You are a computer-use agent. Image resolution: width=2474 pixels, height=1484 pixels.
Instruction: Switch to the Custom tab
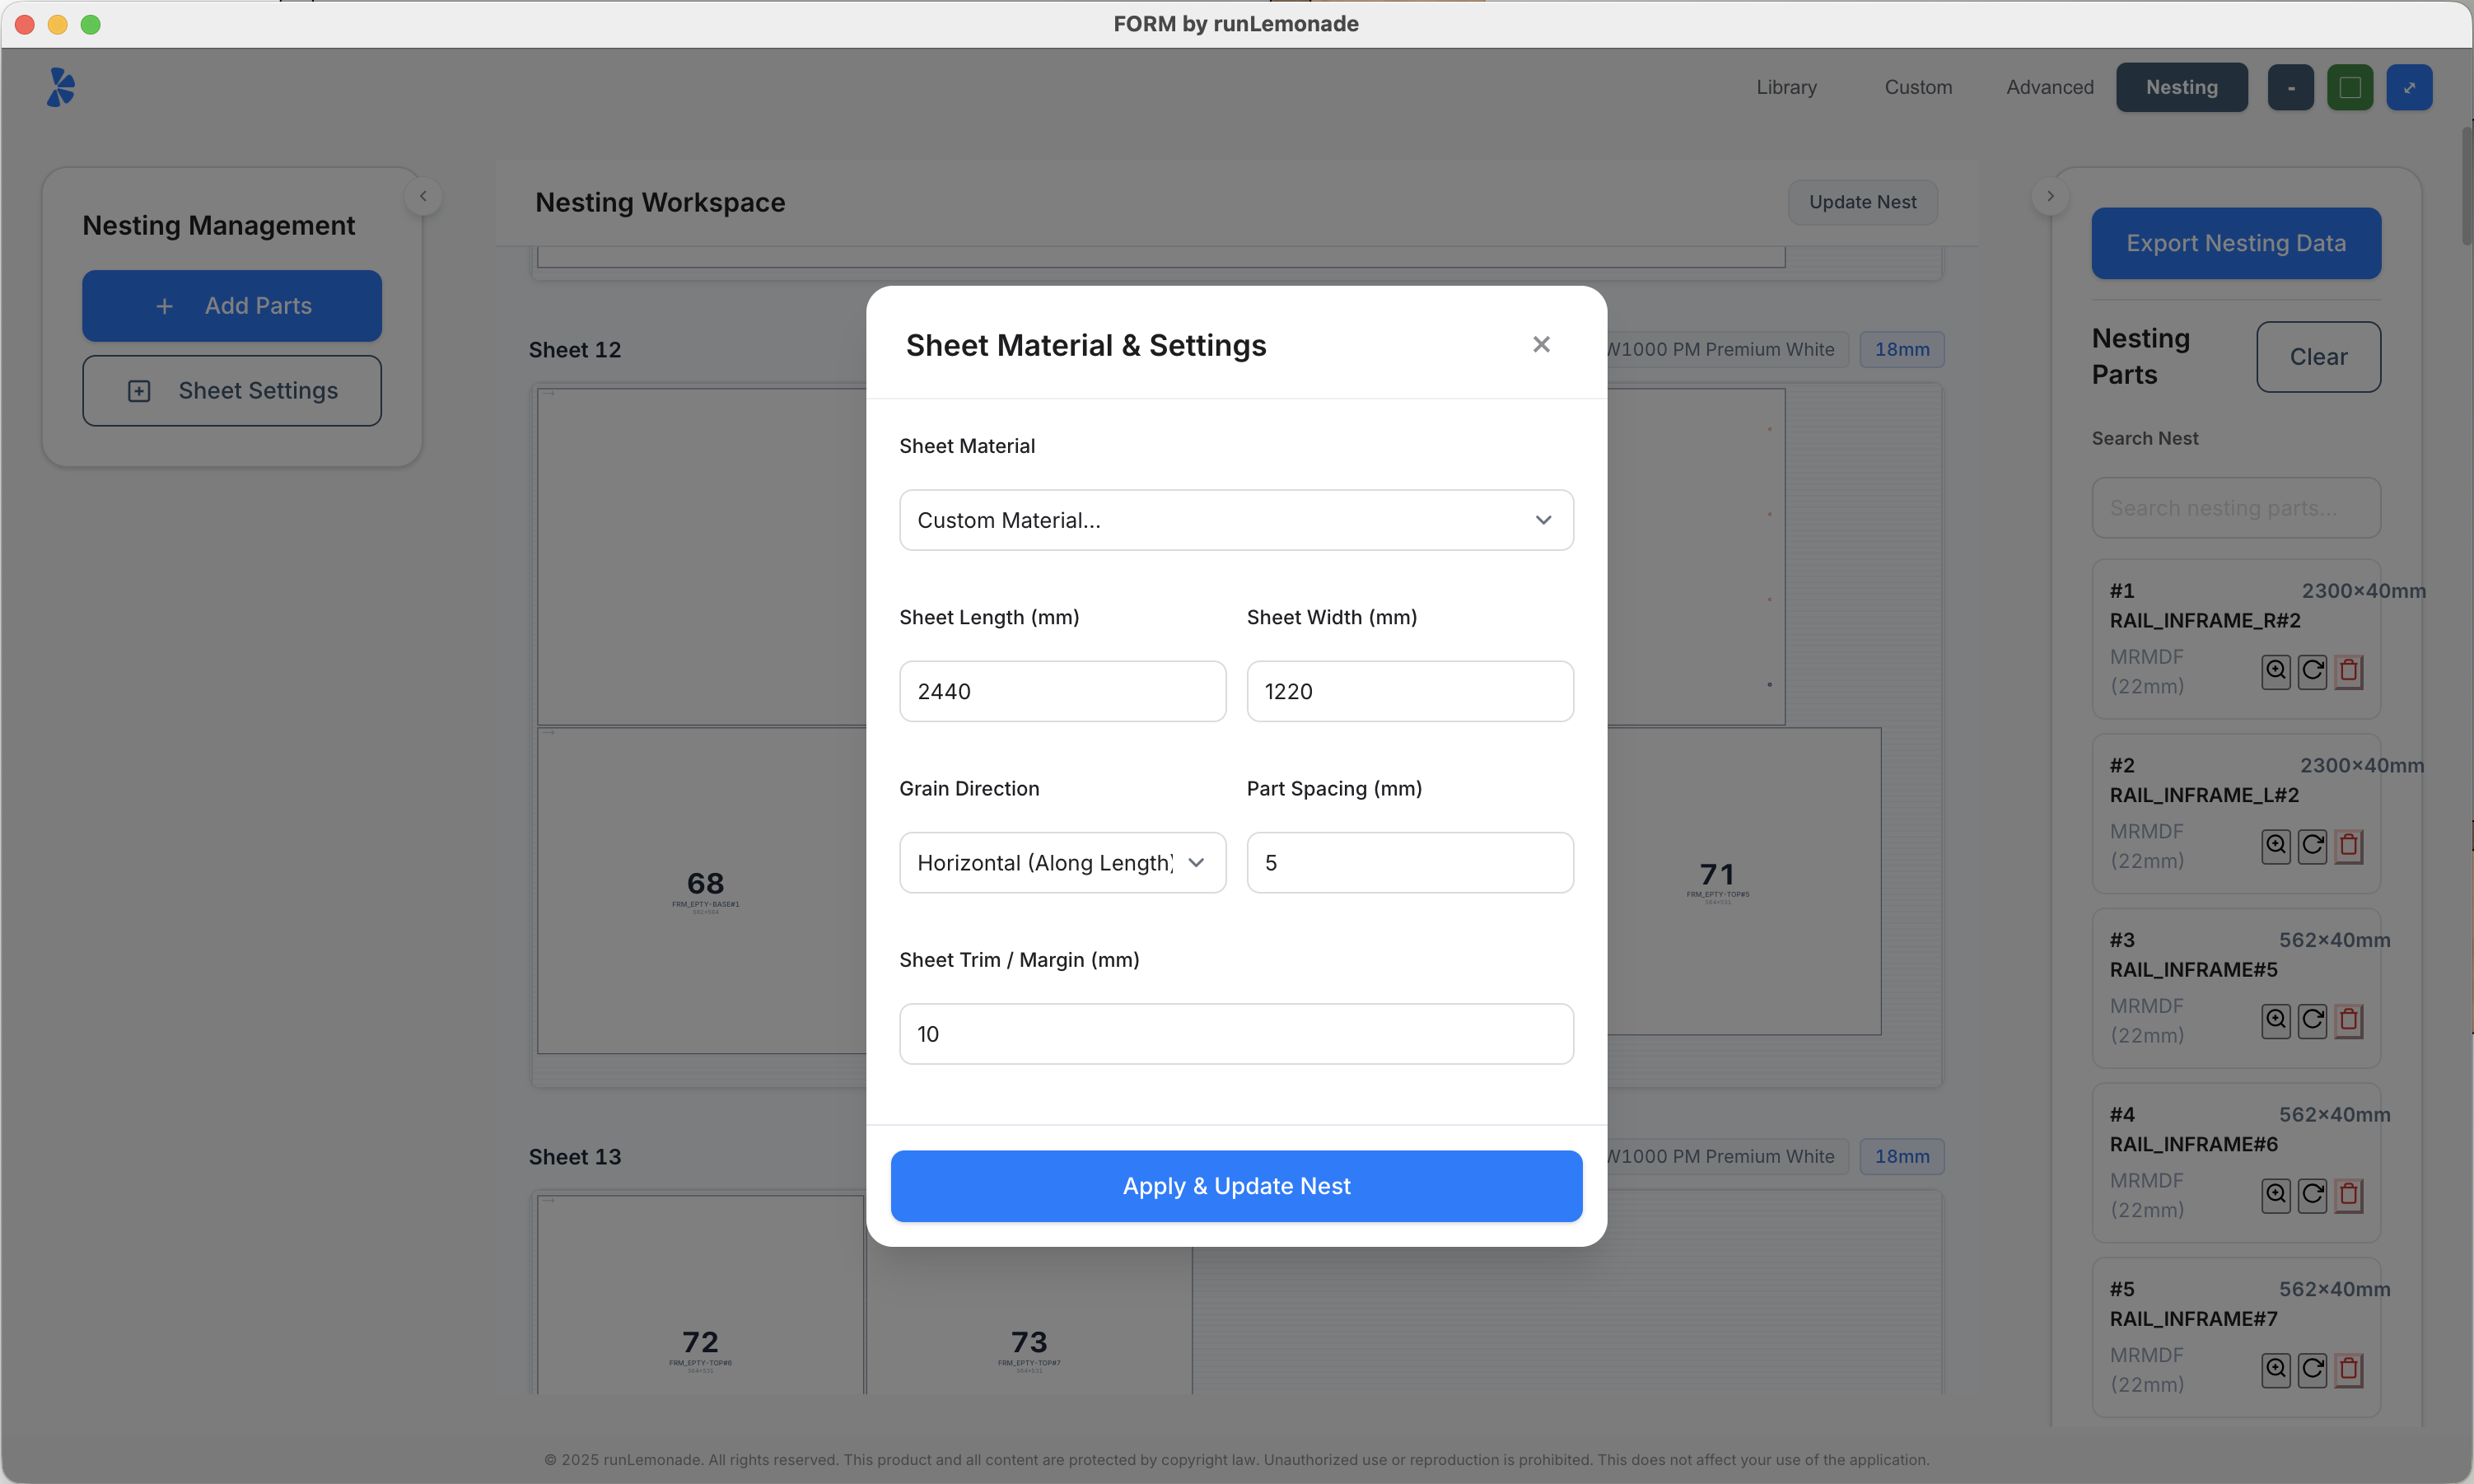[x=1917, y=87]
